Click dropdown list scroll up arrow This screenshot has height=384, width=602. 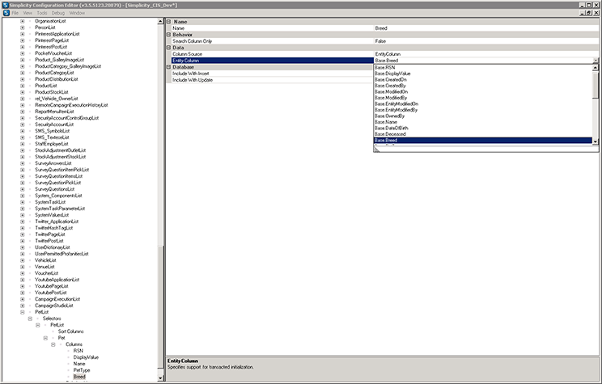(595, 68)
